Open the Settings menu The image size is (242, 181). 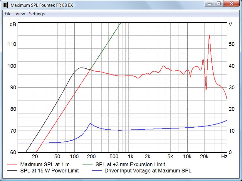point(37,14)
